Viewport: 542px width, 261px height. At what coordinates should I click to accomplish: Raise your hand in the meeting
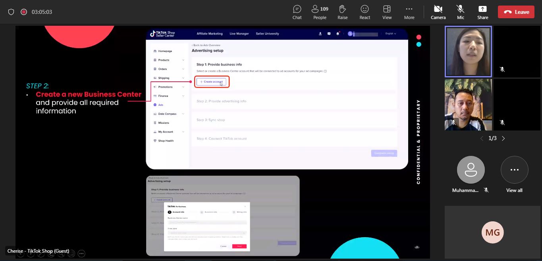point(342,12)
